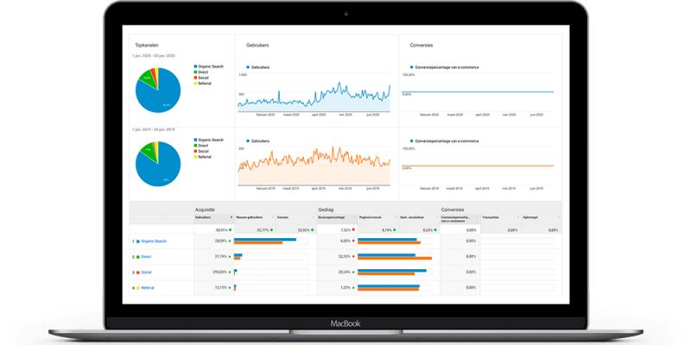This screenshot has height=345, width=691.
Task: Click the Acquisitie section header
Action: click(205, 210)
